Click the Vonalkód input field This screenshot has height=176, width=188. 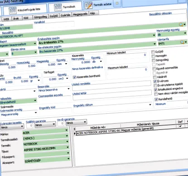(x=54, y=25)
